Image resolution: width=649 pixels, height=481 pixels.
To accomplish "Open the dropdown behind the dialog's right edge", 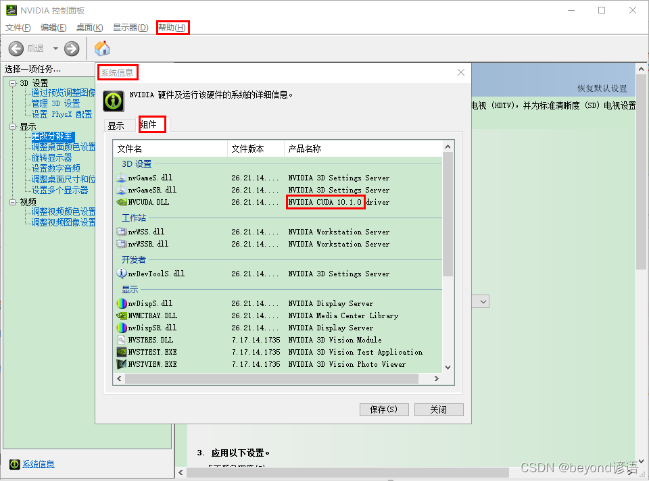I will click(x=483, y=301).
